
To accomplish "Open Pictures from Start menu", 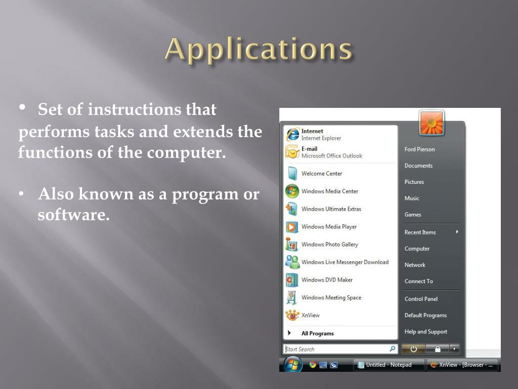I will click(x=414, y=182).
